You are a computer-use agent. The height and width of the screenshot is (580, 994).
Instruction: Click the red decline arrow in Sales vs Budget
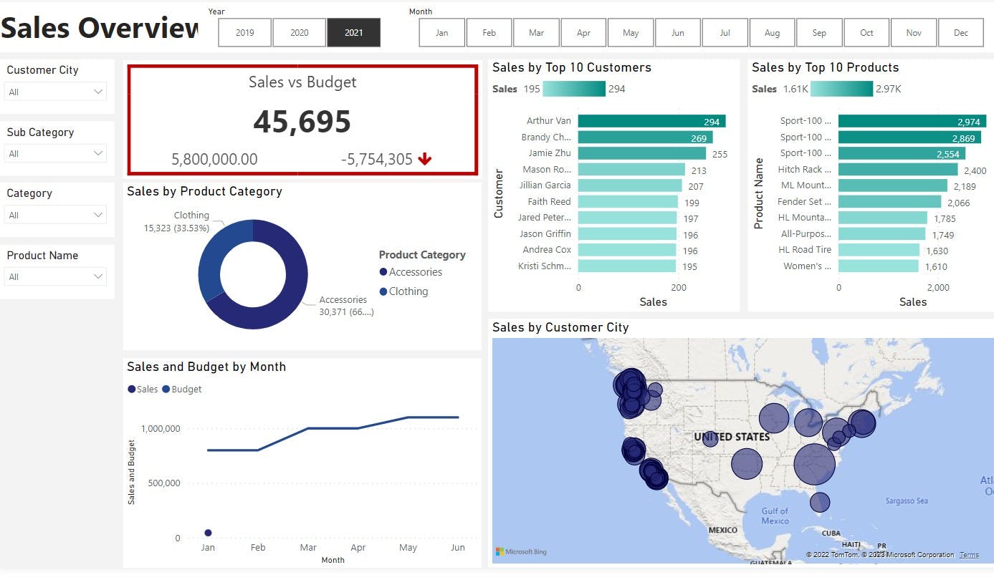(424, 159)
